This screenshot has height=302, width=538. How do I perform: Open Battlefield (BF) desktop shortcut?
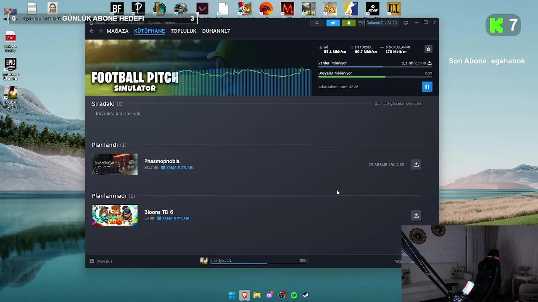tap(117, 9)
